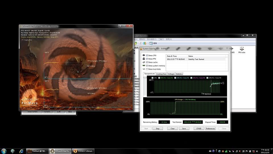This screenshot has height=154, width=273.
Task: Click the CPU Usage graph label
Action: pyautogui.click(x=179, y=100)
